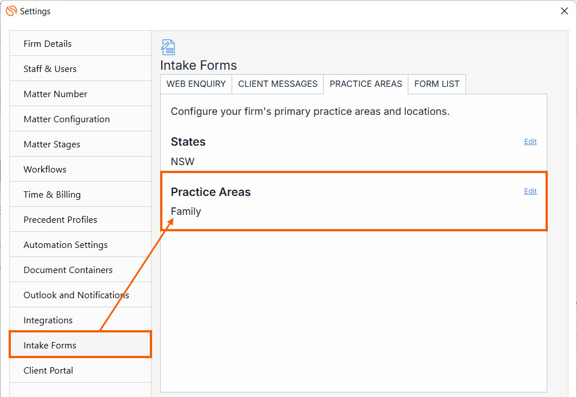This screenshot has width=577, height=397.
Task: Open the Workflows settings page
Action: pos(80,169)
